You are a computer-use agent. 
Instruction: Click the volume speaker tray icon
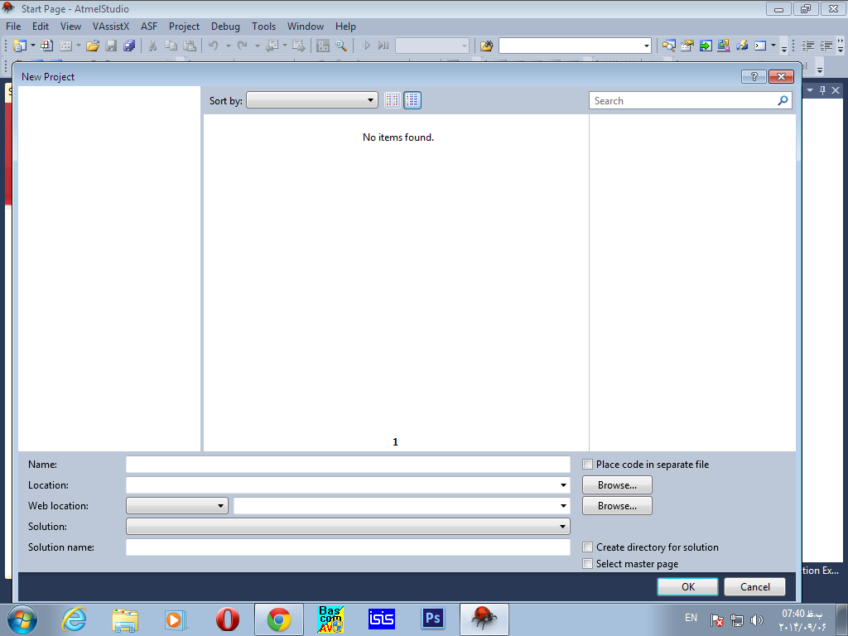click(x=757, y=619)
